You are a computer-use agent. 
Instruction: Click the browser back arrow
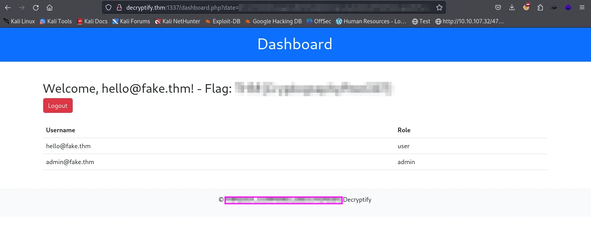click(x=8, y=7)
